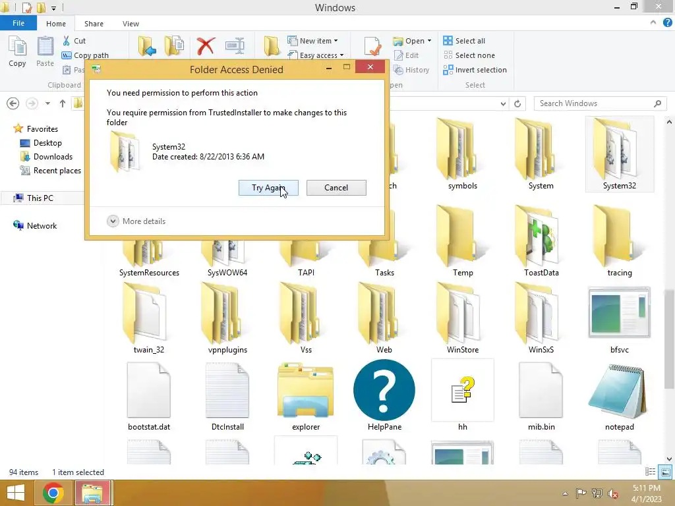Expand More details in the dialog
The height and width of the screenshot is (506, 675).
[x=136, y=221]
